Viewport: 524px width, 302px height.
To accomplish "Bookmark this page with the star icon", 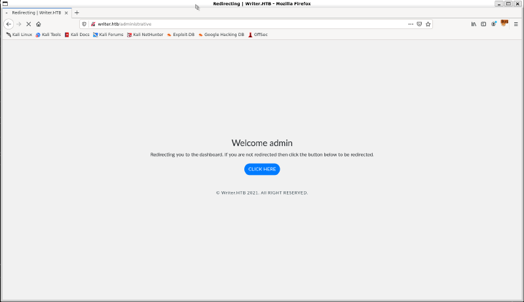I will (428, 24).
